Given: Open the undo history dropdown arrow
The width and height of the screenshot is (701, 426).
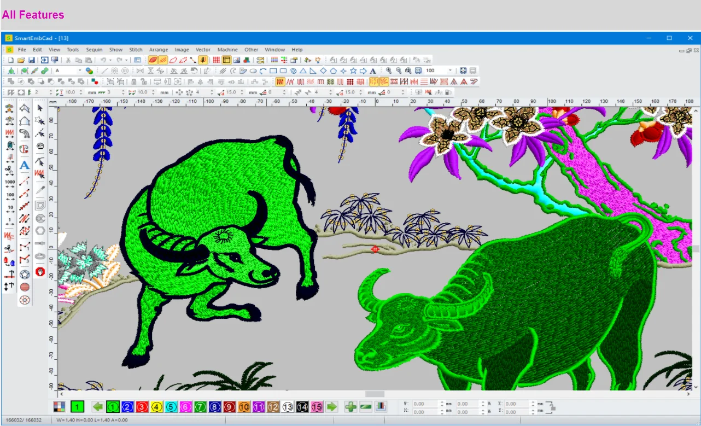Looking at the screenshot, I should click(x=110, y=60).
